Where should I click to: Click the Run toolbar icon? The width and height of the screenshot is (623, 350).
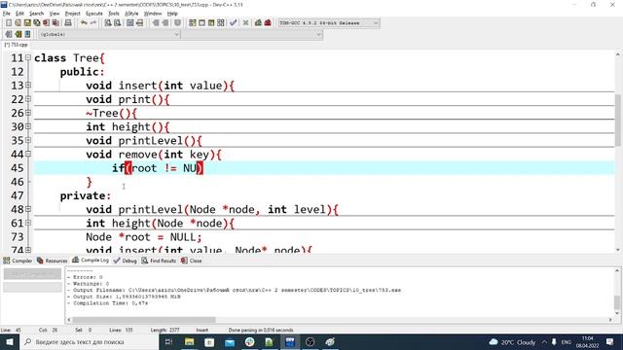(x=202, y=23)
